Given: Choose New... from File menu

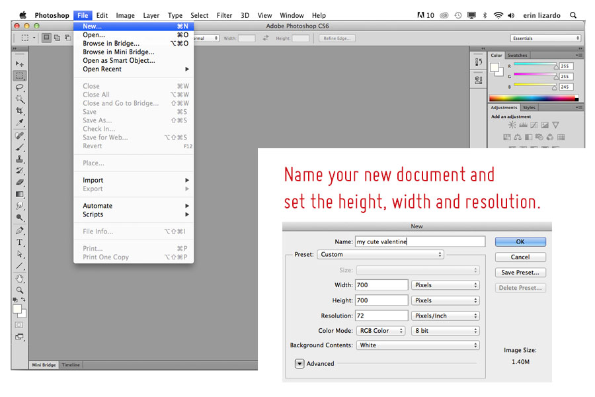Looking at the screenshot, I should pyautogui.click(x=134, y=26).
